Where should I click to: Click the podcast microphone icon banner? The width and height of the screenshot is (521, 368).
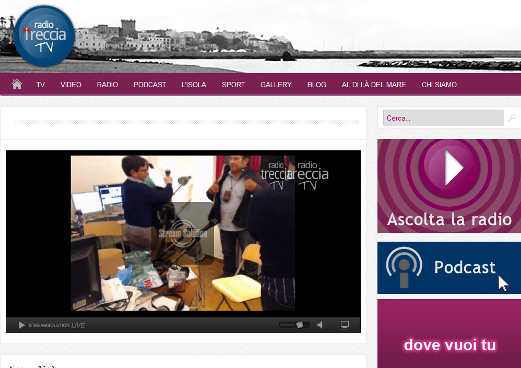click(404, 267)
